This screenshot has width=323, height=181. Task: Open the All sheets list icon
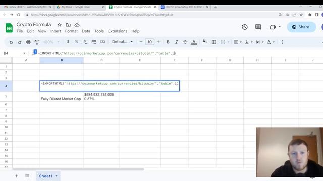(x=27, y=176)
